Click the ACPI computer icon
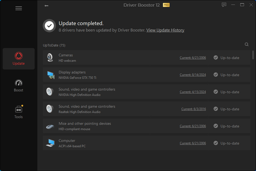256x171 pixels. pos(50,143)
